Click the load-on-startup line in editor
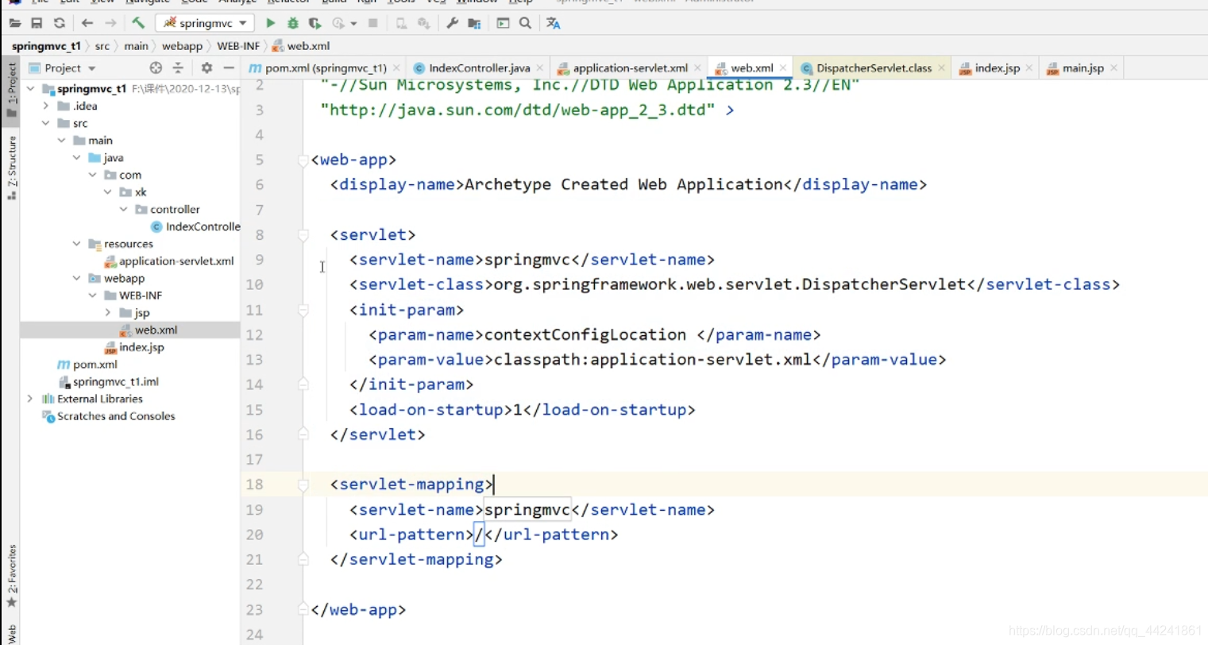The height and width of the screenshot is (645, 1208). pyautogui.click(x=522, y=410)
